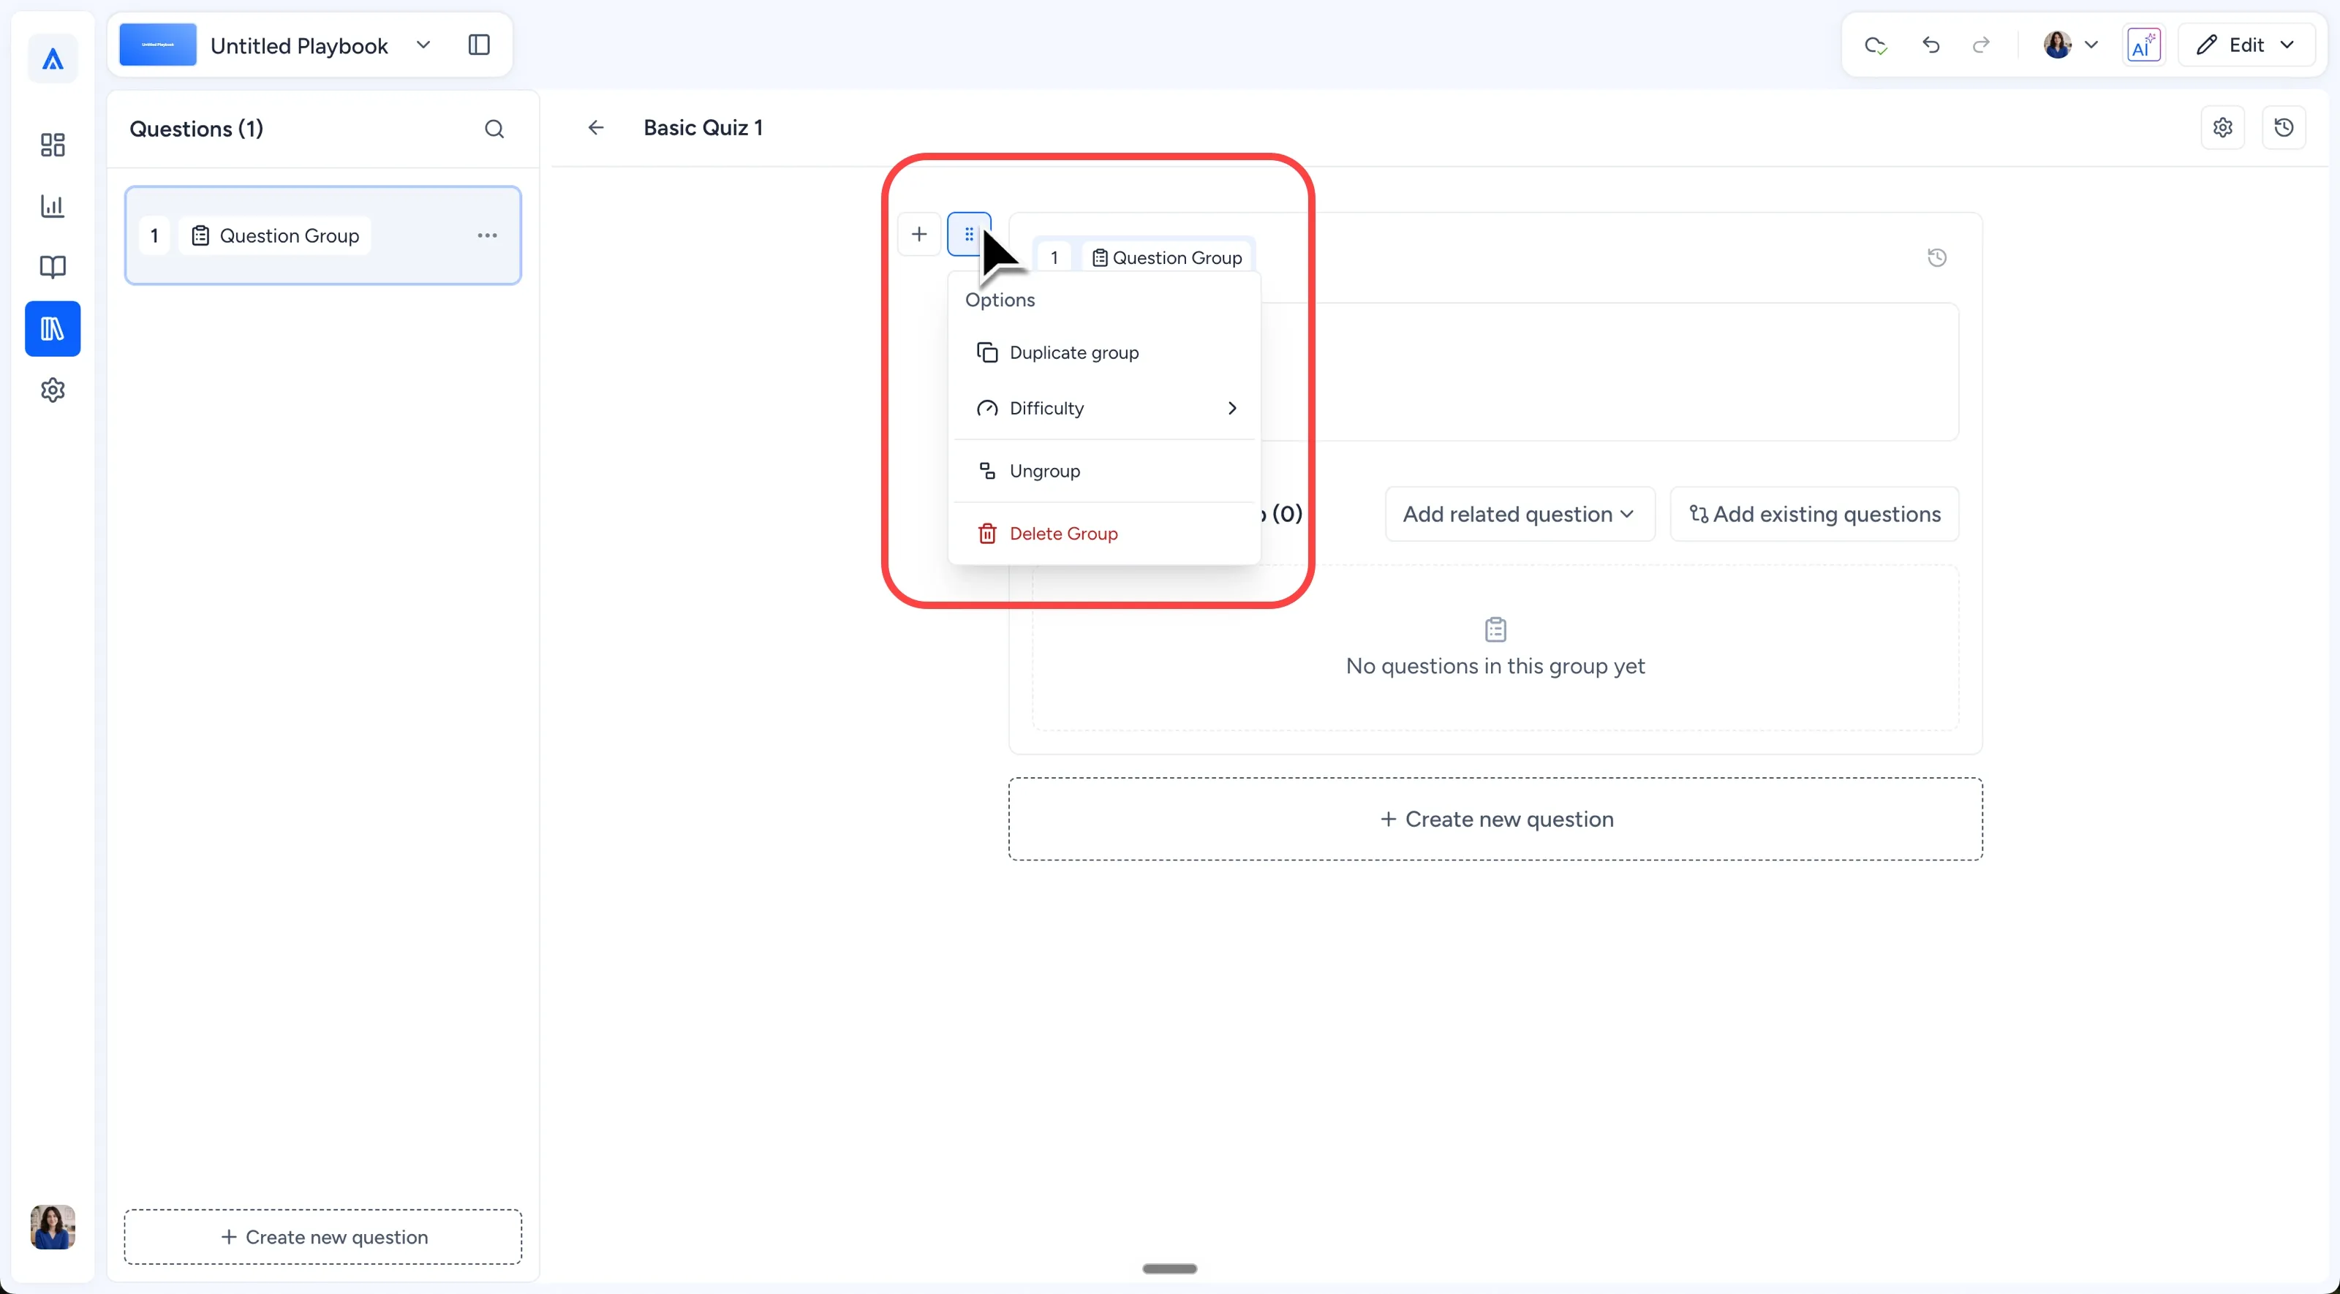Image resolution: width=2340 pixels, height=1294 pixels.
Task: Expand the Untitled Playbook title dropdown
Action: coord(423,45)
